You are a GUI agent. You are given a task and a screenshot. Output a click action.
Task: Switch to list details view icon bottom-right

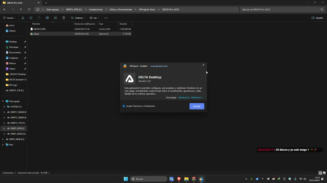tap(320, 173)
